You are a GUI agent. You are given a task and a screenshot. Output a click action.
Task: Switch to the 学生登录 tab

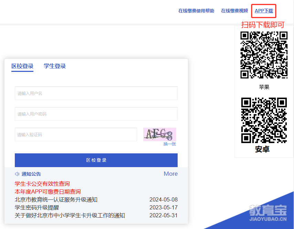(54, 66)
